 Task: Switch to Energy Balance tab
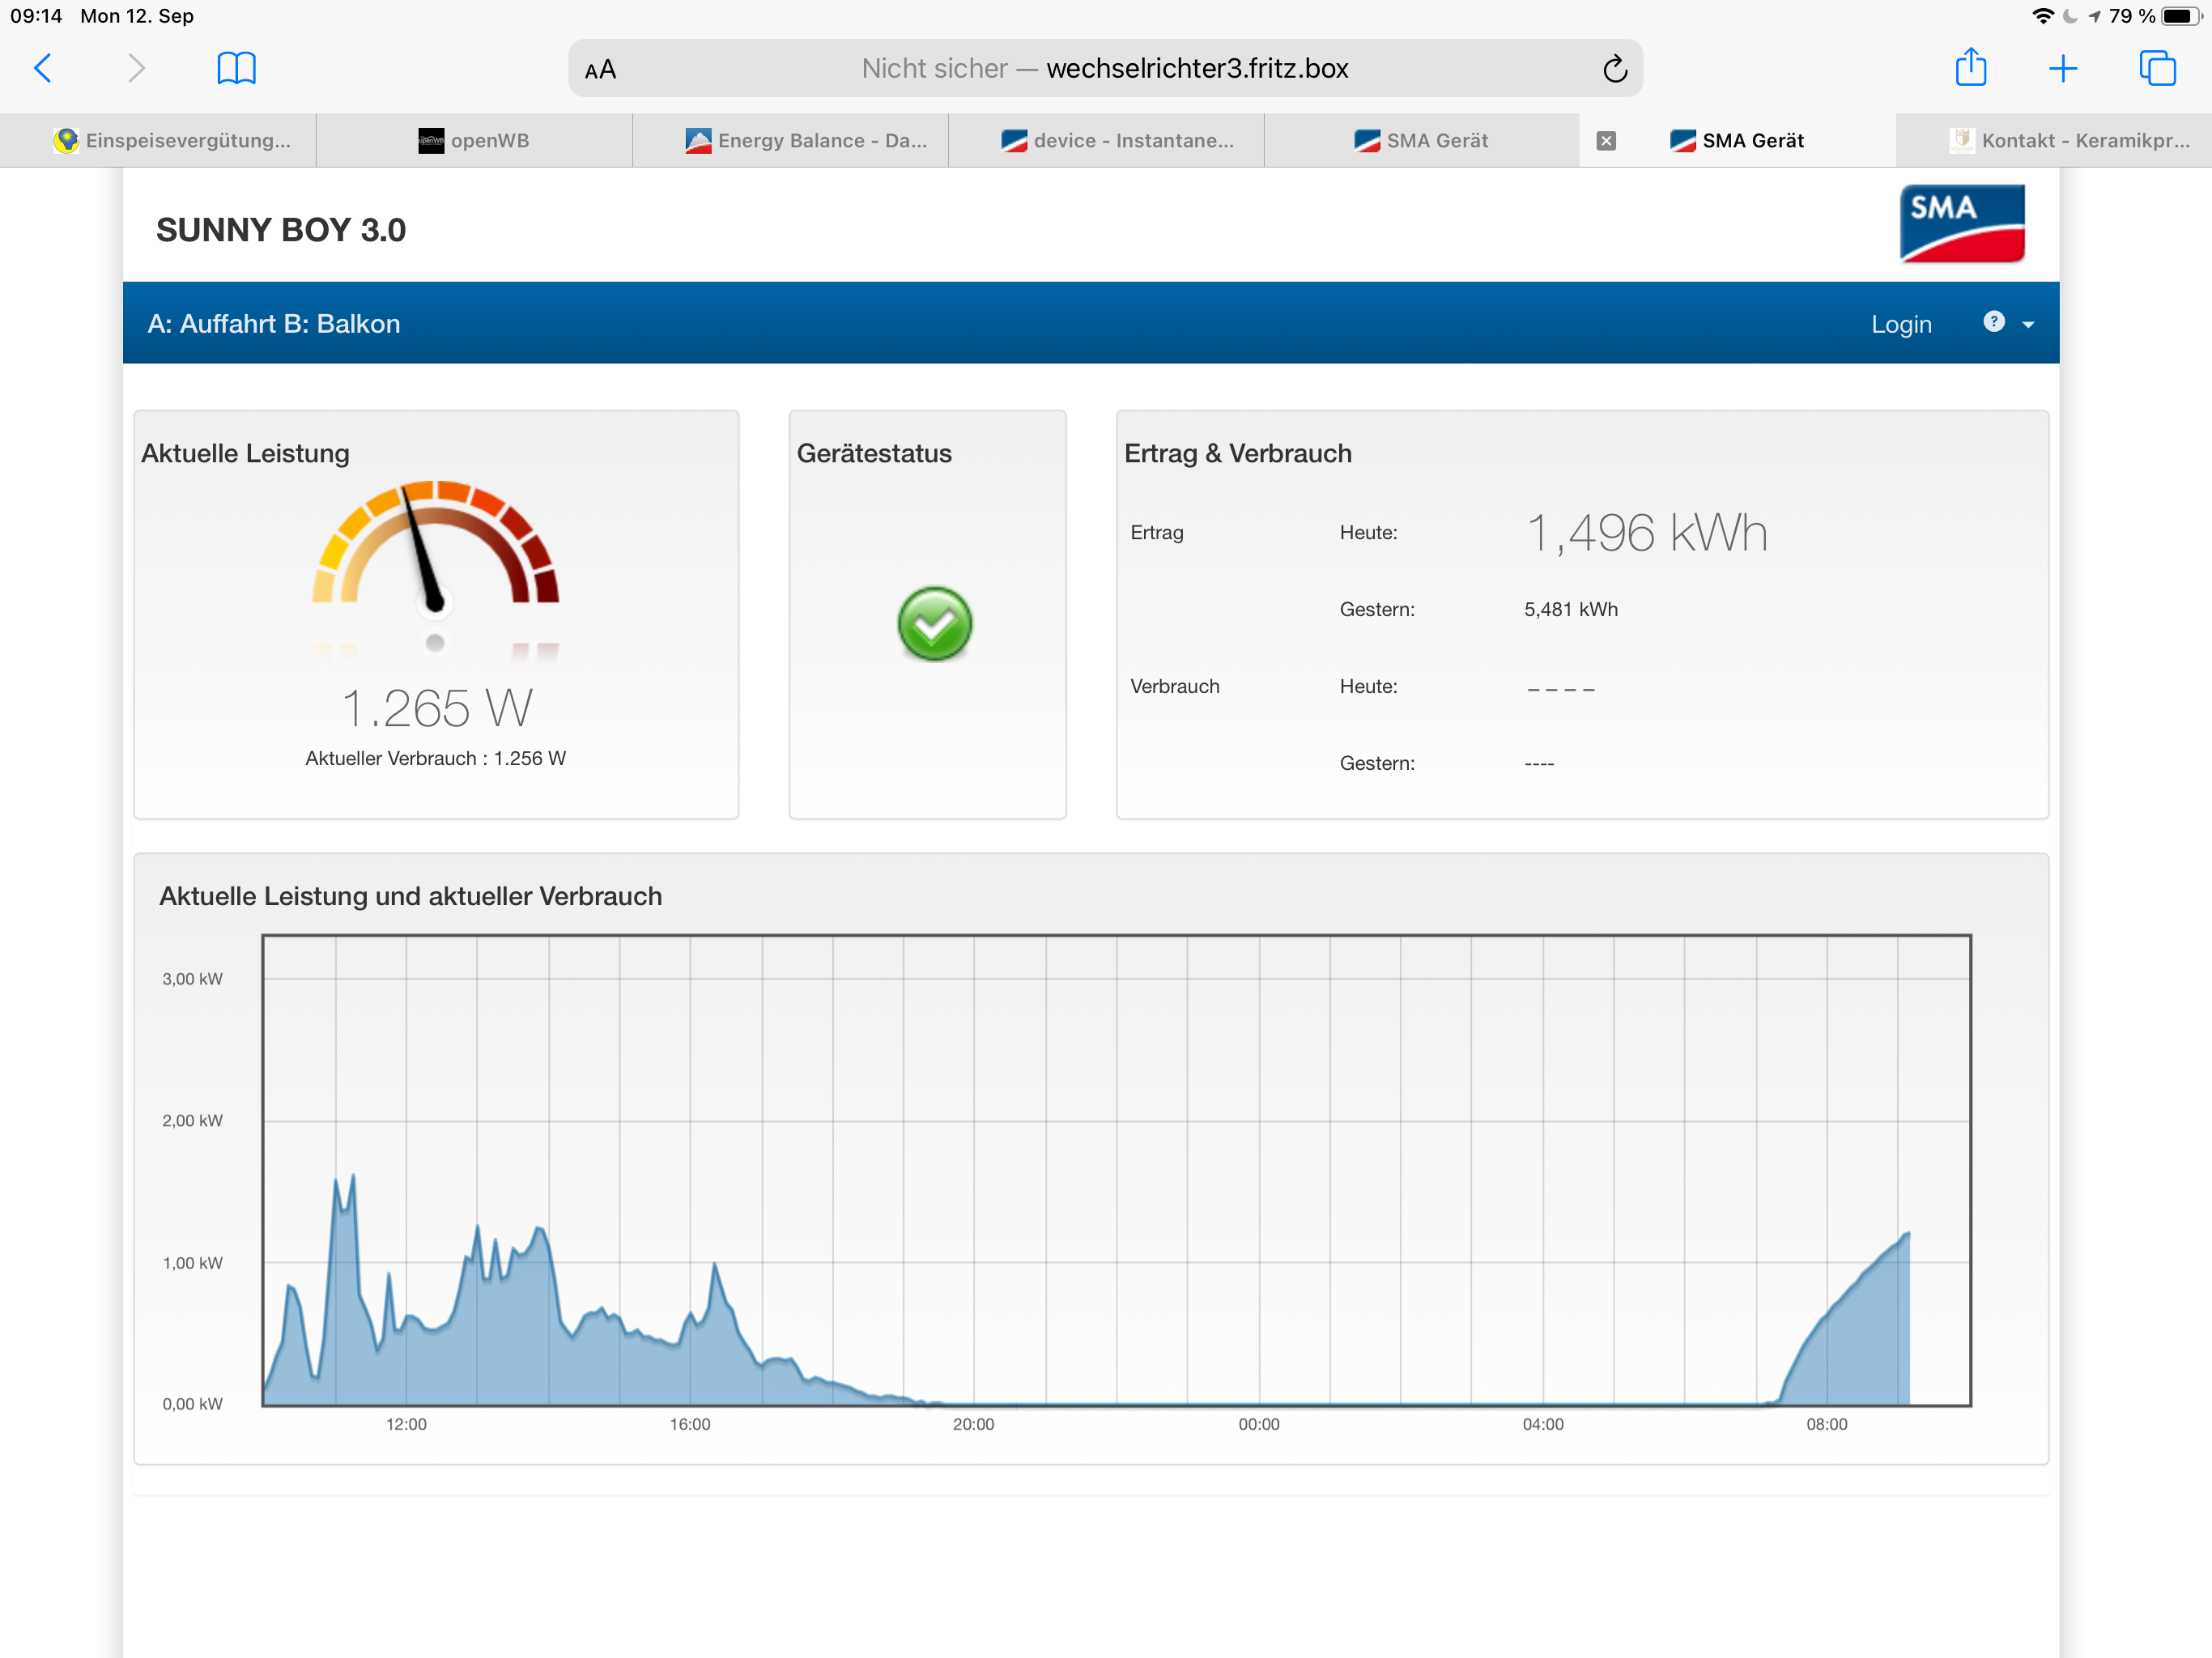[x=806, y=141]
